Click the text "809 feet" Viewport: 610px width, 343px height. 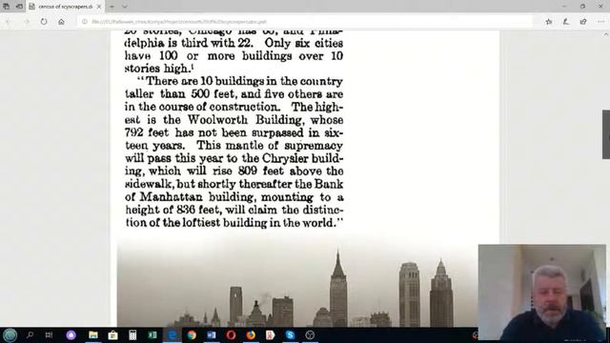[x=260, y=171]
